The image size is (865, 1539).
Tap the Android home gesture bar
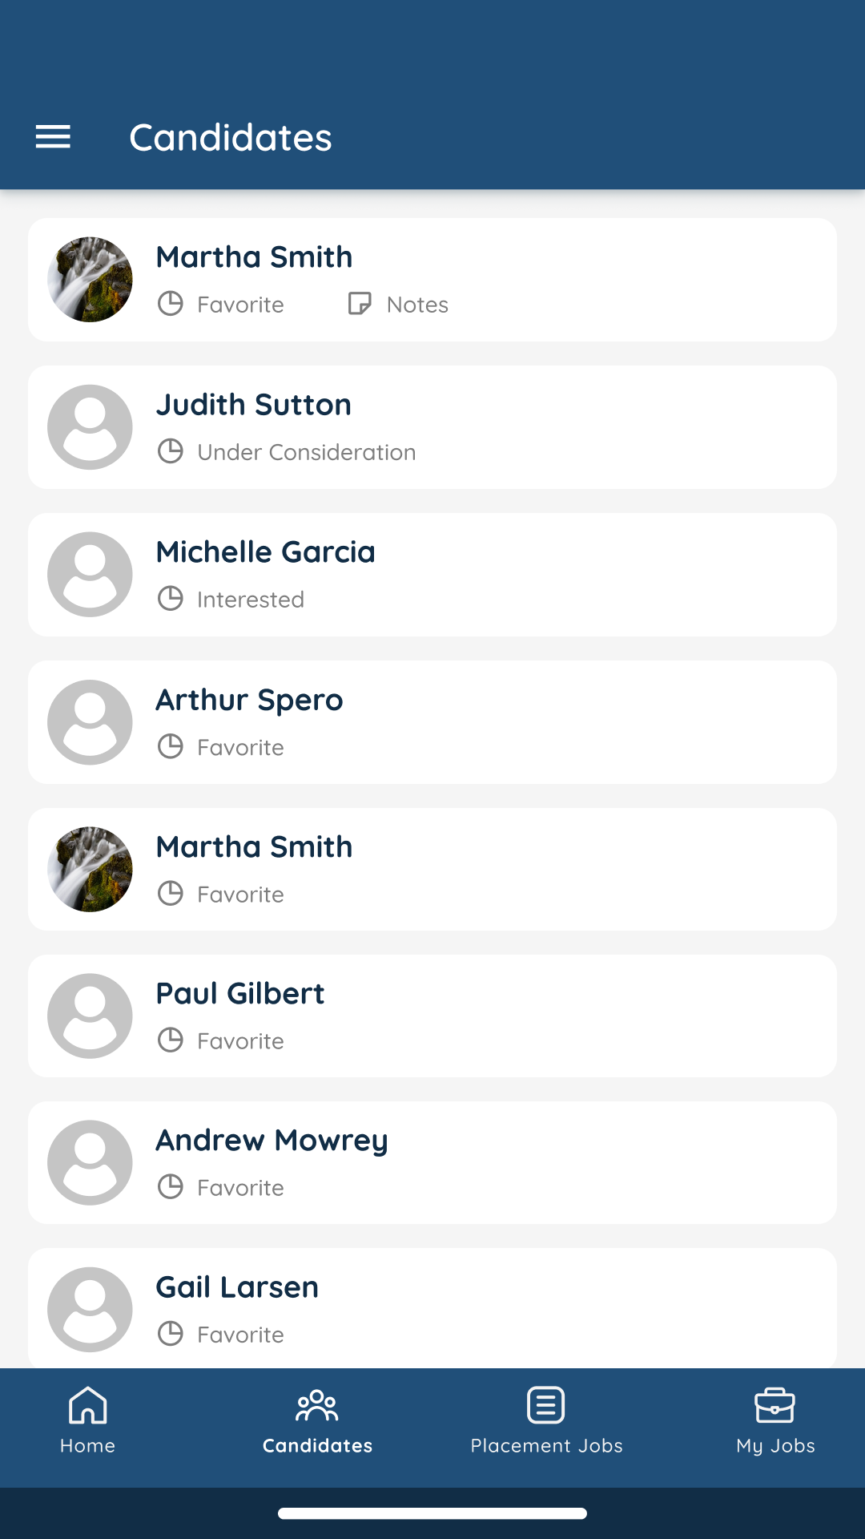tap(432, 1513)
